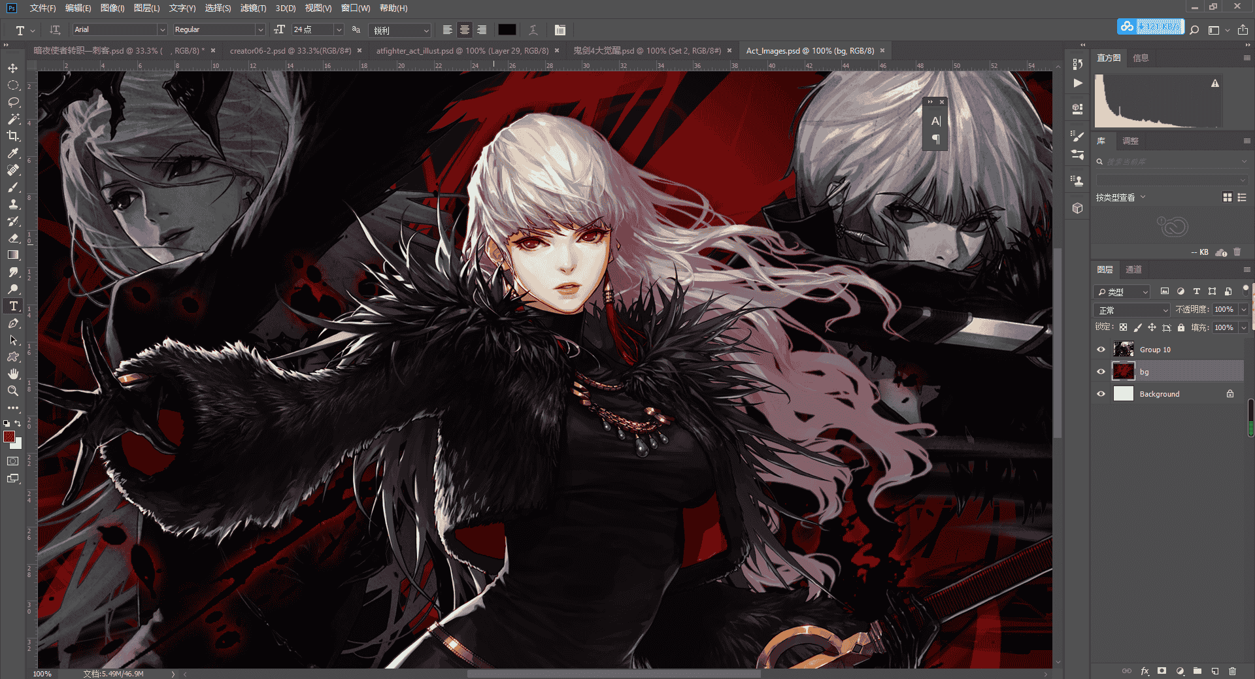
Task: Select the Pen tool
Action: (x=12, y=323)
